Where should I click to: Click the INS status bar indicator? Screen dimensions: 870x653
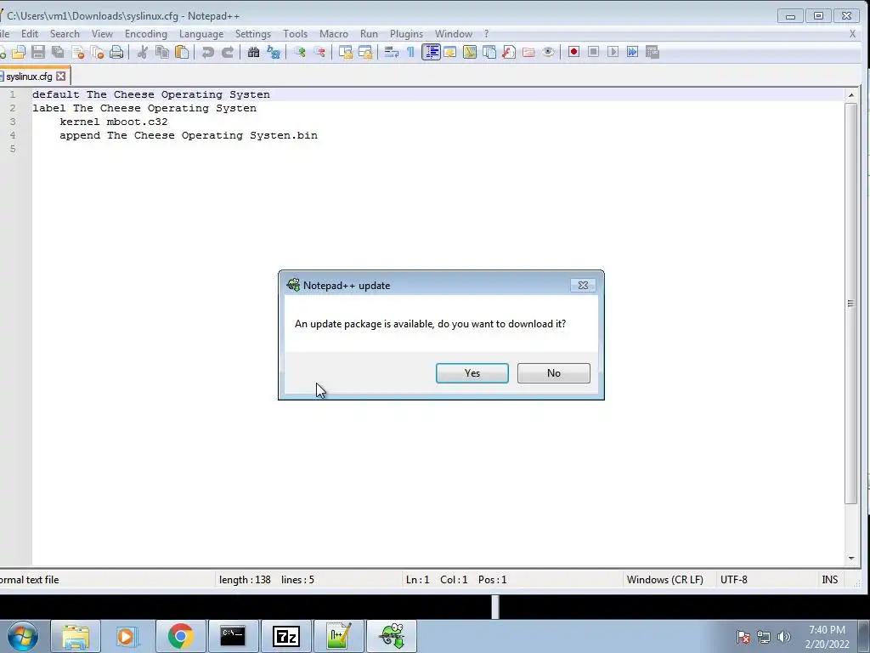pos(829,580)
